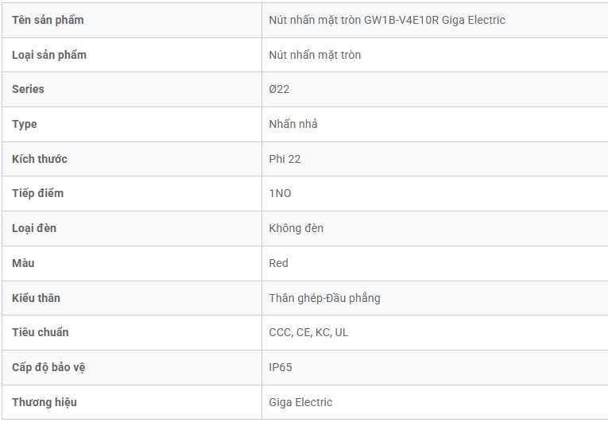Screen dimensions: 608x422
Task: Select the Giga Electric brand value
Action: 300,402
